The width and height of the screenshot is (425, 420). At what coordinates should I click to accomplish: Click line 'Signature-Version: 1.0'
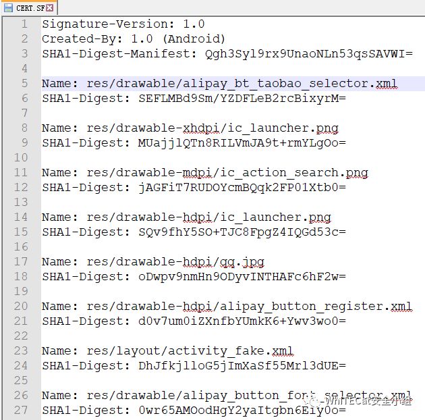coord(123,24)
